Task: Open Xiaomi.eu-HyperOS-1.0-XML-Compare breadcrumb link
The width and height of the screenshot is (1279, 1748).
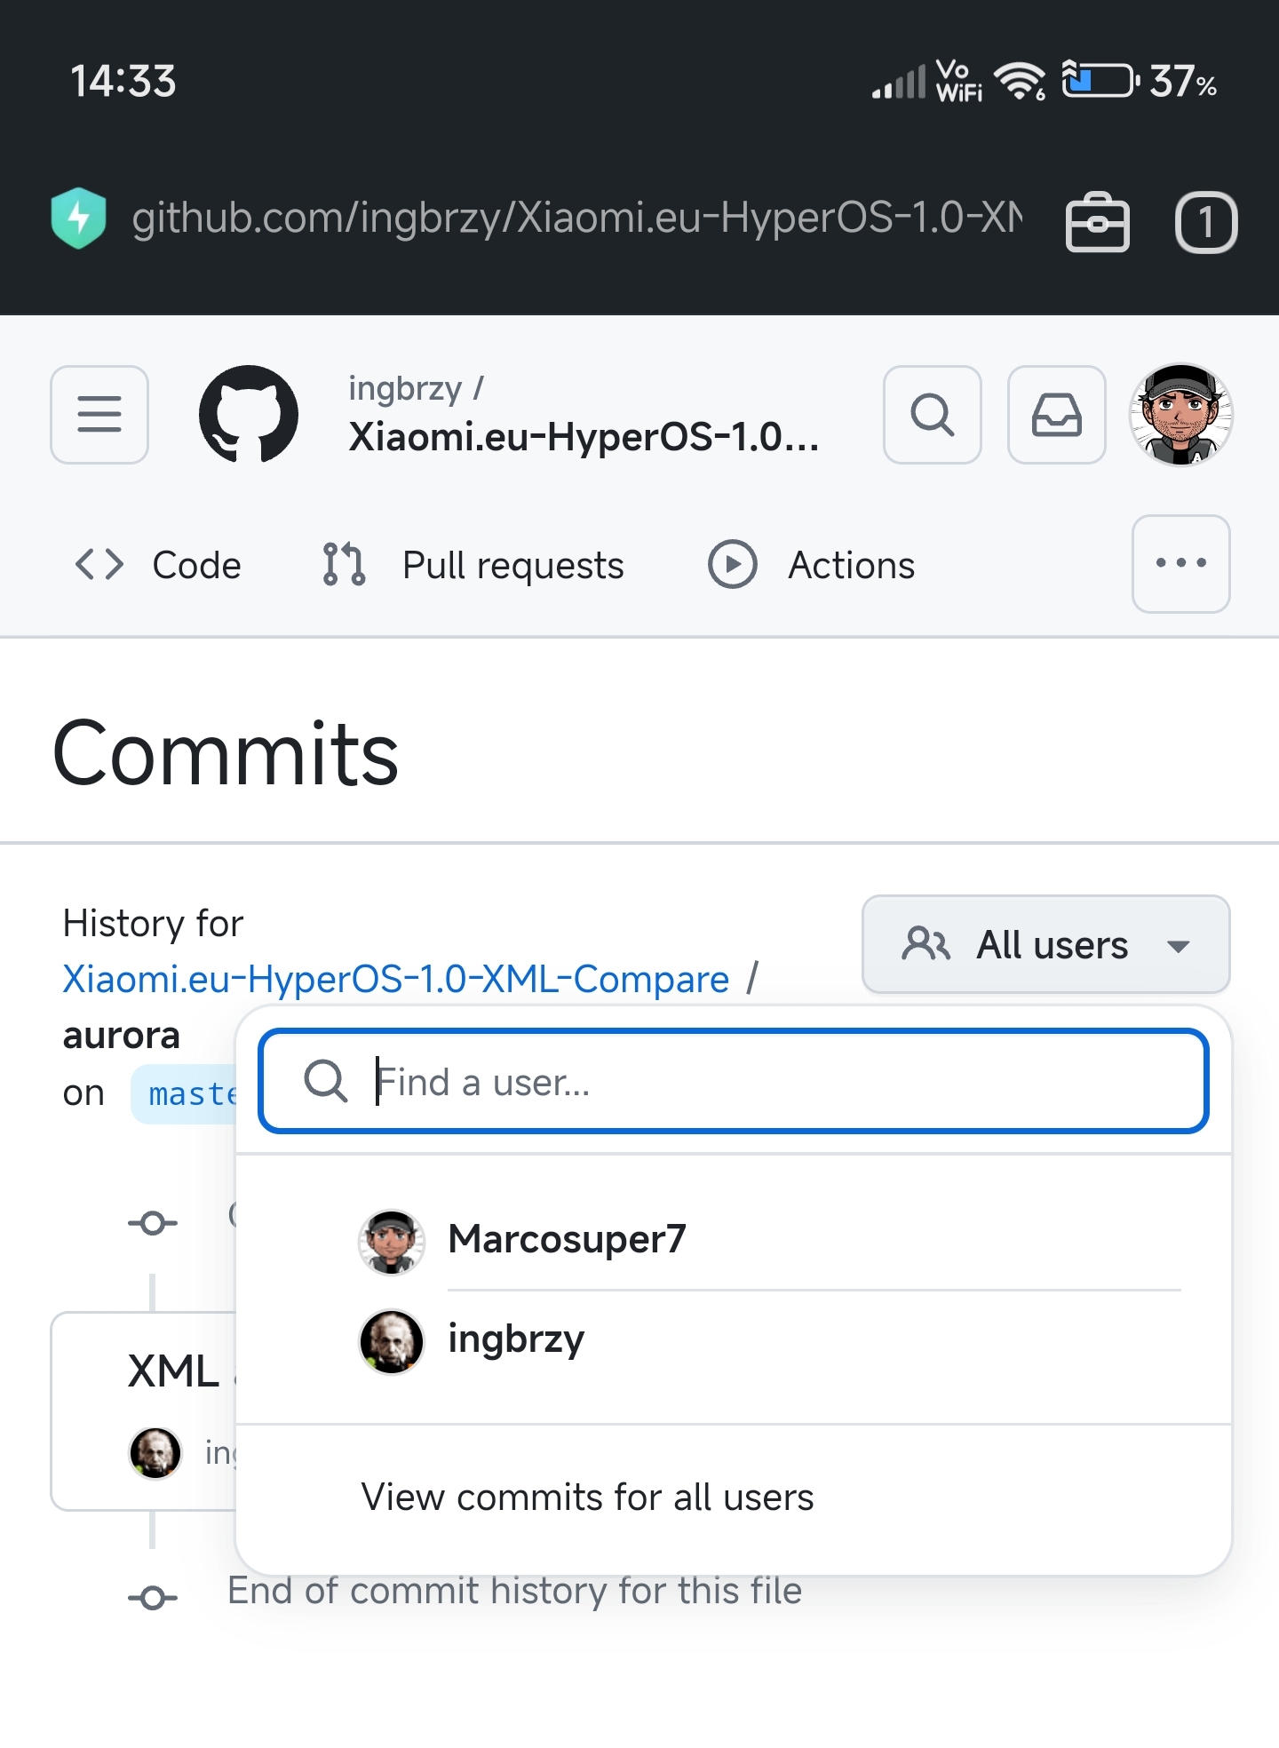Action: pyautogui.click(x=396, y=979)
